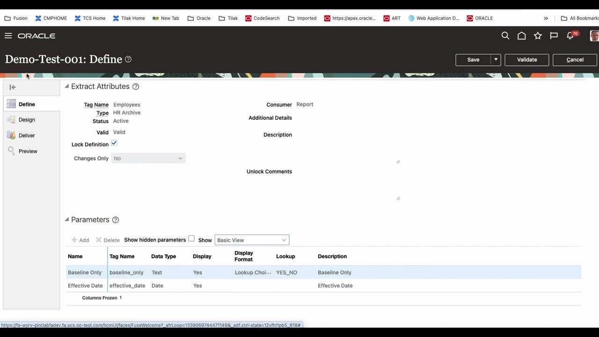Open the search magnifier icon
This screenshot has height=337, width=599.
point(505,36)
